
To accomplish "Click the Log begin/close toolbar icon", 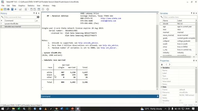I will click(x=12, y=9).
